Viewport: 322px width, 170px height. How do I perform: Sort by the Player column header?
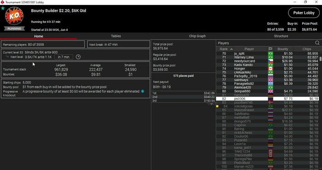point(249,49)
